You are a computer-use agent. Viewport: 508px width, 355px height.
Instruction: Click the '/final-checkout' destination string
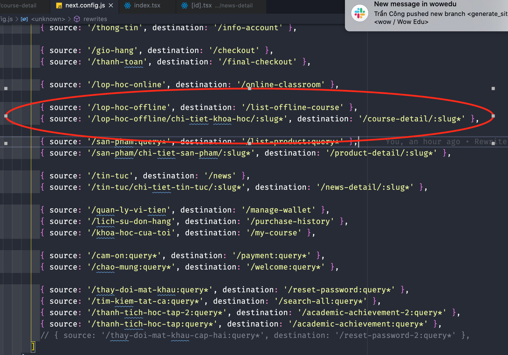click(x=257, y=62)
